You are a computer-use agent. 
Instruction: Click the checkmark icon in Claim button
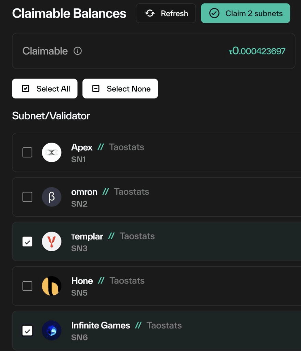pos(214,13)
